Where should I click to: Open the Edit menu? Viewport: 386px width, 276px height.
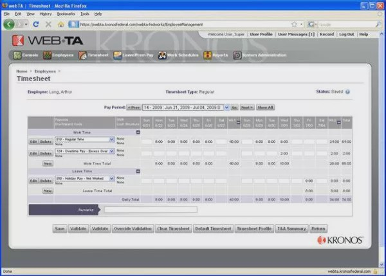tap(18, 14)
